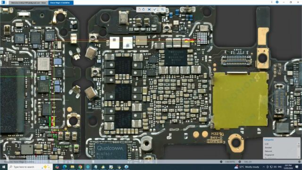
Task: Open the Copilot icon on the taskbar
Action: [57, 167]
